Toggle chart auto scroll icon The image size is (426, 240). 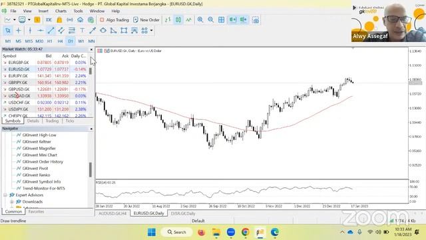(233, 19)
